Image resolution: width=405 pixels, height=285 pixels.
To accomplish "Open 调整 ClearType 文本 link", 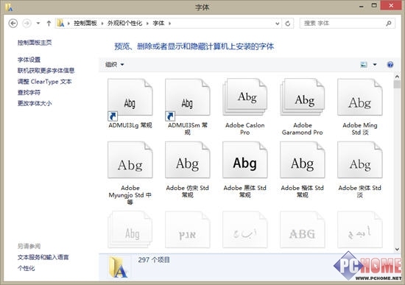I will click(44, 82).
